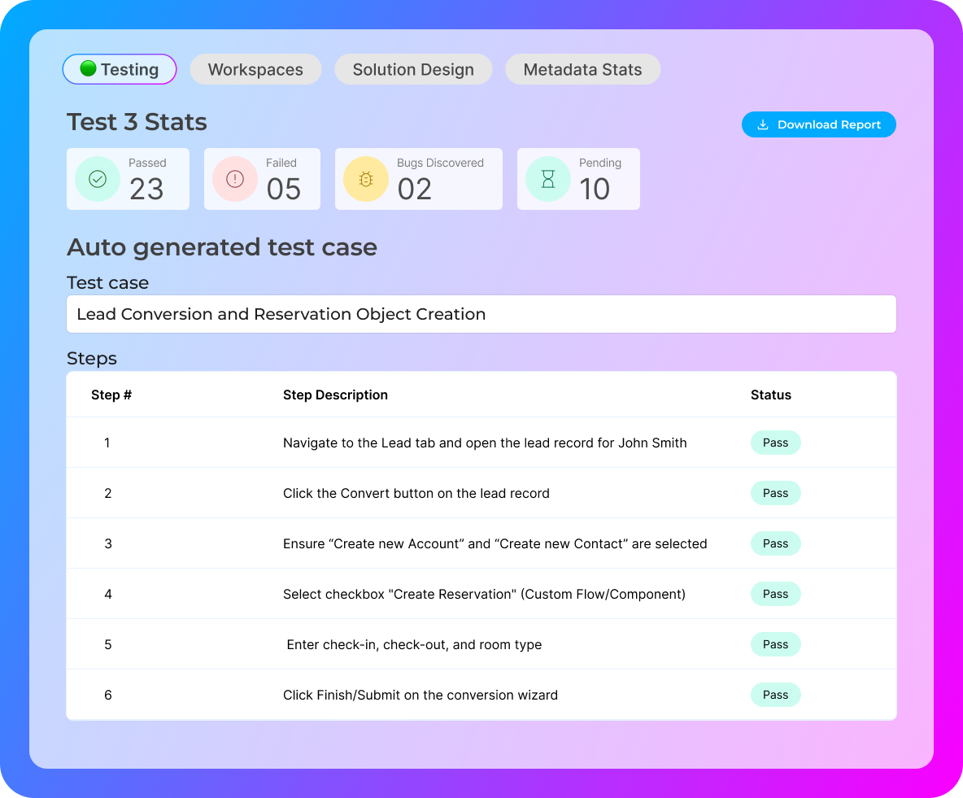
Task: Click the Pass badge on step 6
Action: click(x=775, y=695)
